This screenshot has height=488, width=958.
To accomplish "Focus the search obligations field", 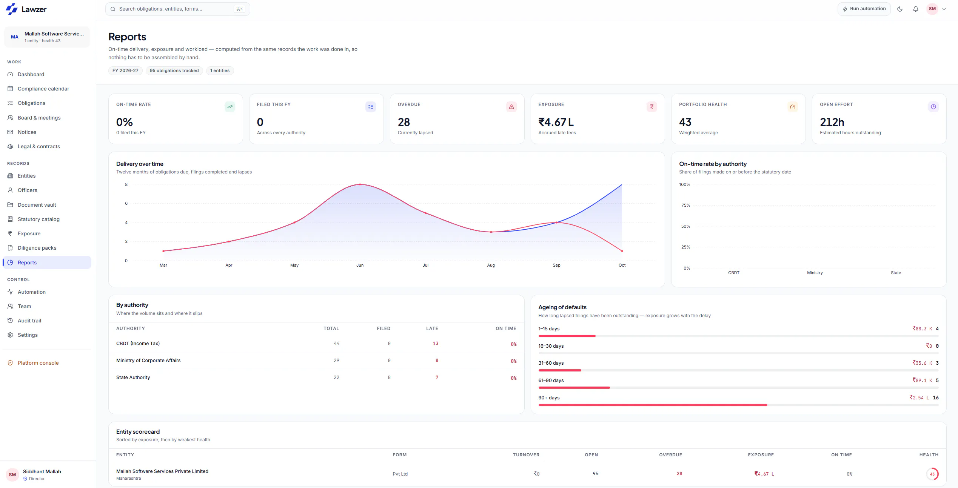I will click(x=177, y=9).
